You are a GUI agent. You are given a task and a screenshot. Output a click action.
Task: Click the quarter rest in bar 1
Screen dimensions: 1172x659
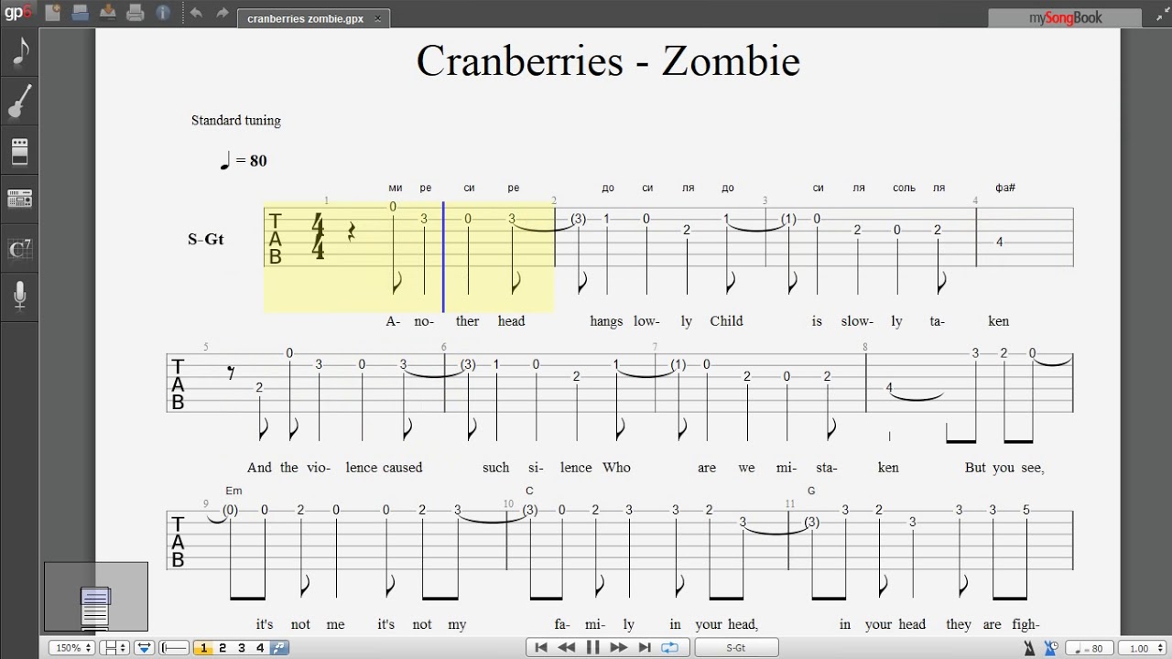pyautogui.click(x=351, y=232)
